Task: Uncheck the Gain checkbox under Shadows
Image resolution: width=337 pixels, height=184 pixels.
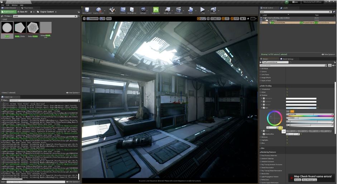Action: (x=264, y=108)
